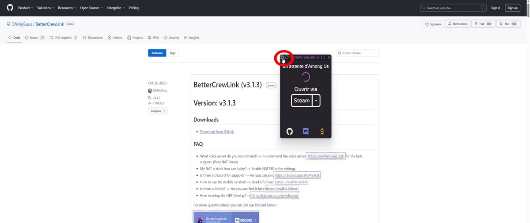Click the refresh icon in BetterCrewLink
Viewport: 530px width, 223px height.
coord(288,57)
